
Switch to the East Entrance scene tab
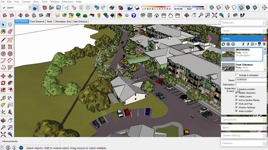tap(80, 21)
